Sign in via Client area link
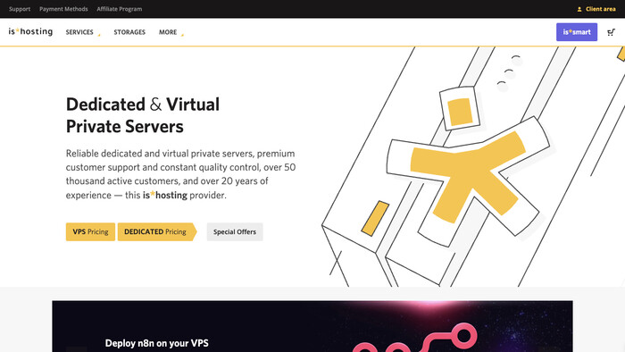 pos(600,9)
